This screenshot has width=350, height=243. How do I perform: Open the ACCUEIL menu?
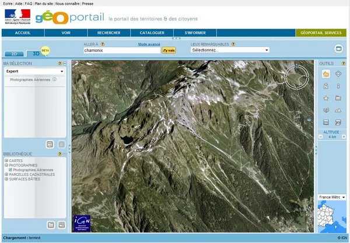click(x=23, y=33)
